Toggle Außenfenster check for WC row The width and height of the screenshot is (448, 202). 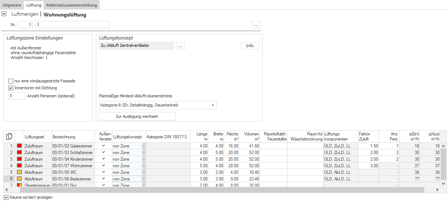coord(104,172)
